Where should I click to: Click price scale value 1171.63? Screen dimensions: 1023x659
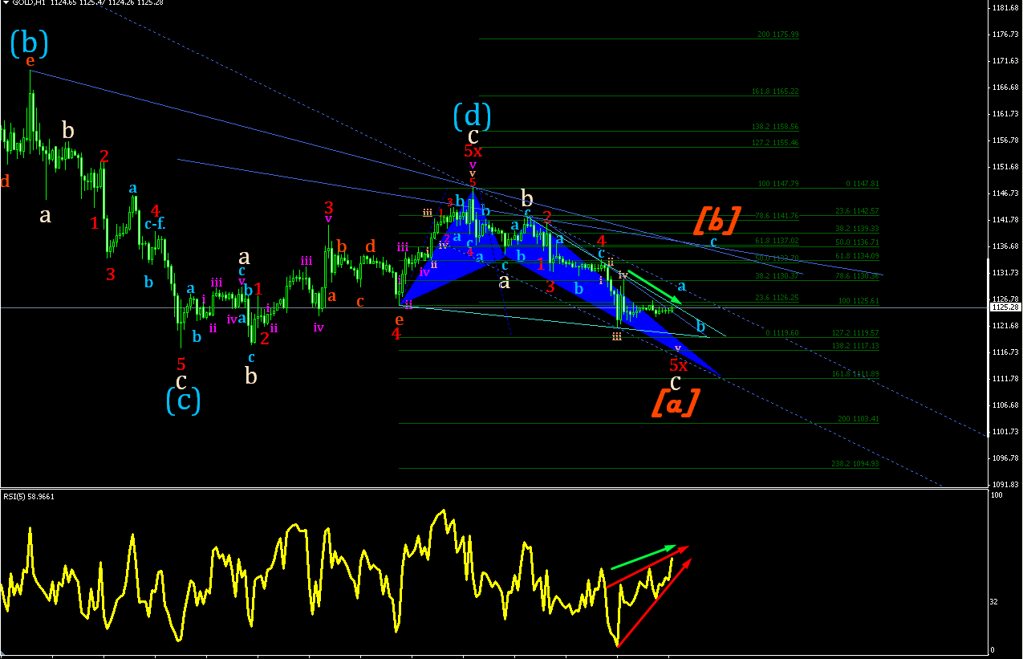(1005, 61)
